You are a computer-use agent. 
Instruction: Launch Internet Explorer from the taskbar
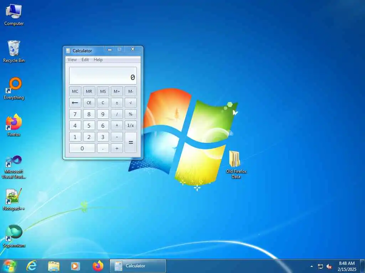click(x=32, y=266)
